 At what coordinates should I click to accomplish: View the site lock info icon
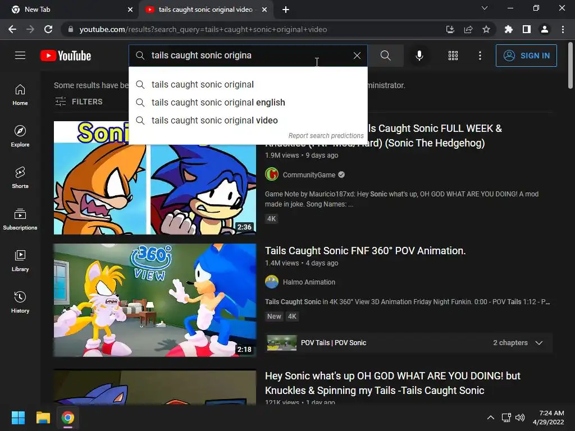(71, 29)
